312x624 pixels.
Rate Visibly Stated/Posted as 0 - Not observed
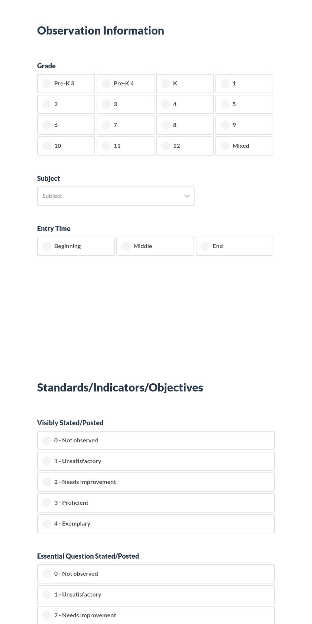(x=156, y=440)
